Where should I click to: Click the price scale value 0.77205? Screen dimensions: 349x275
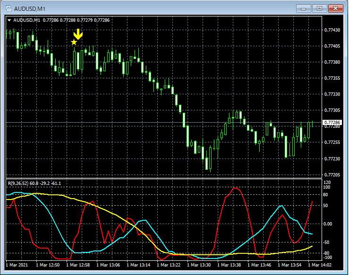332,175
